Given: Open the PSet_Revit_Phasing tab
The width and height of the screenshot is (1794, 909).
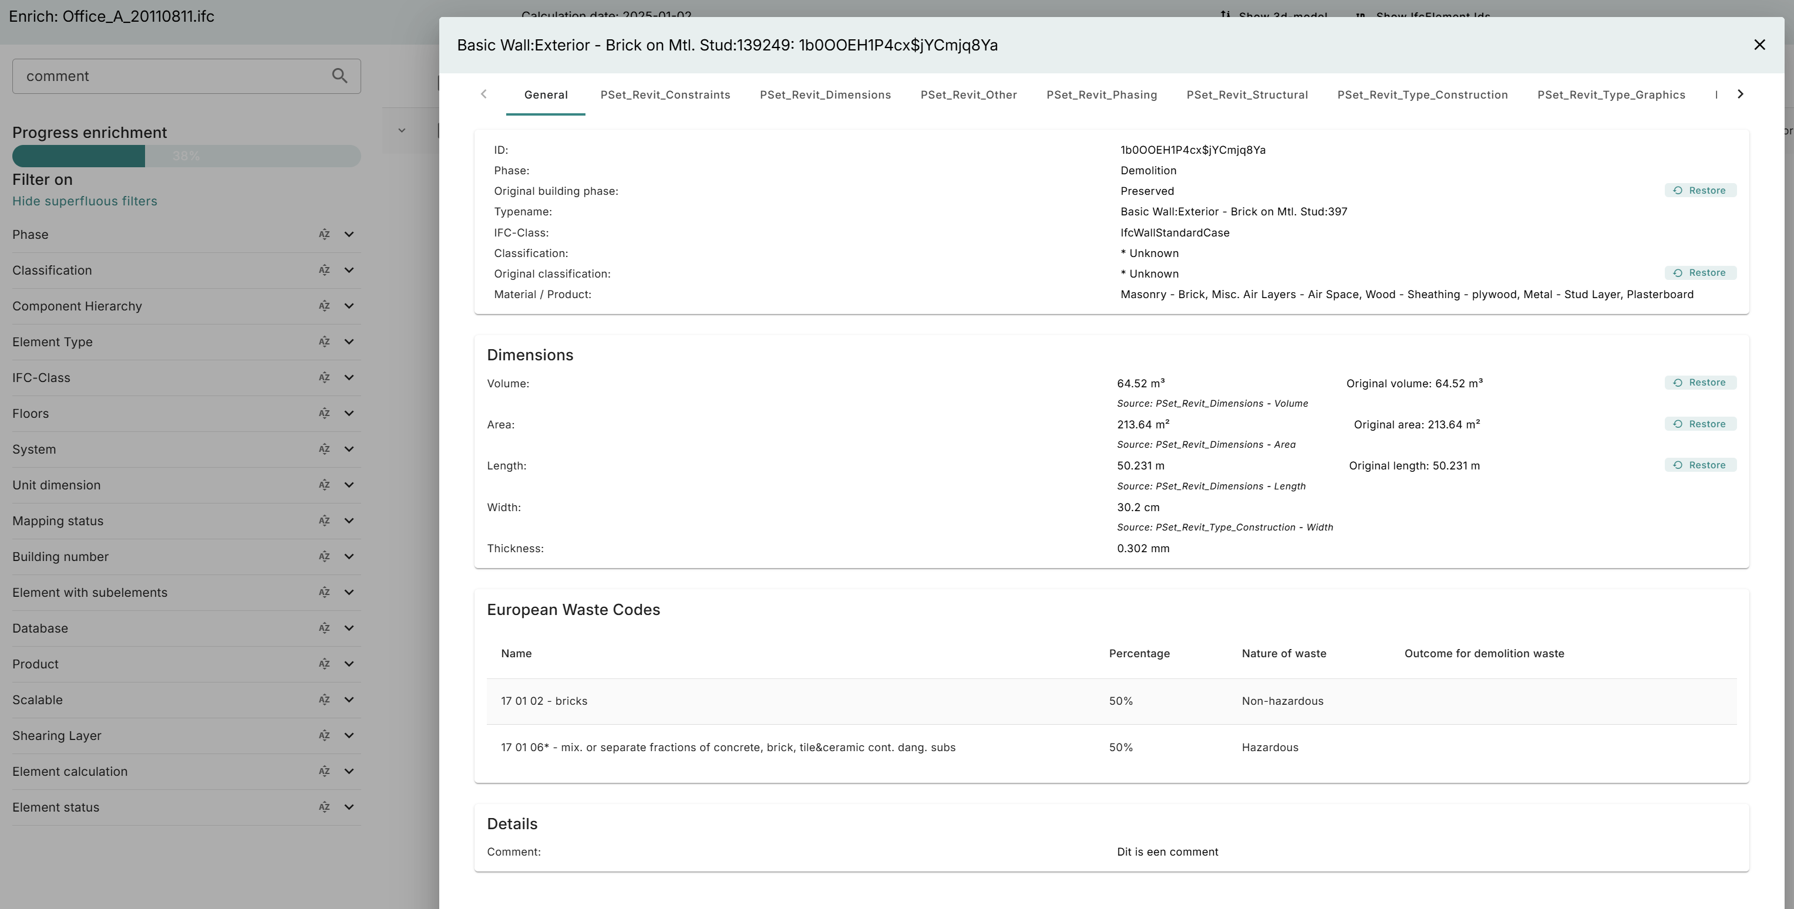Looking at the screenshot, I should (x=1102, y=94).
